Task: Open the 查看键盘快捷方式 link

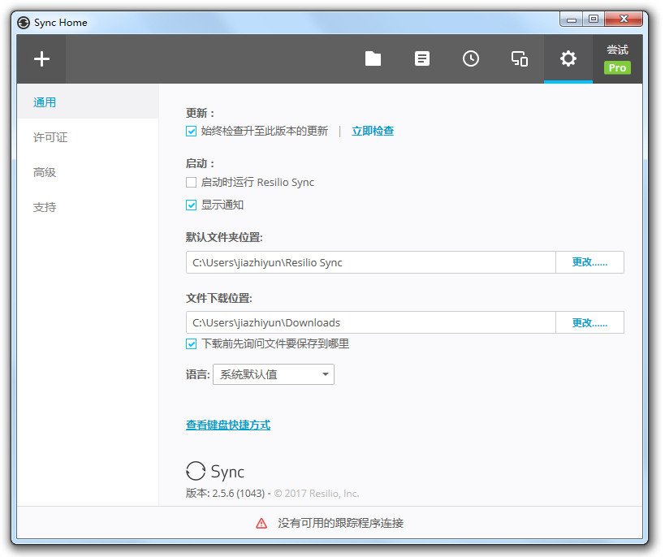Action: (227, 425)
